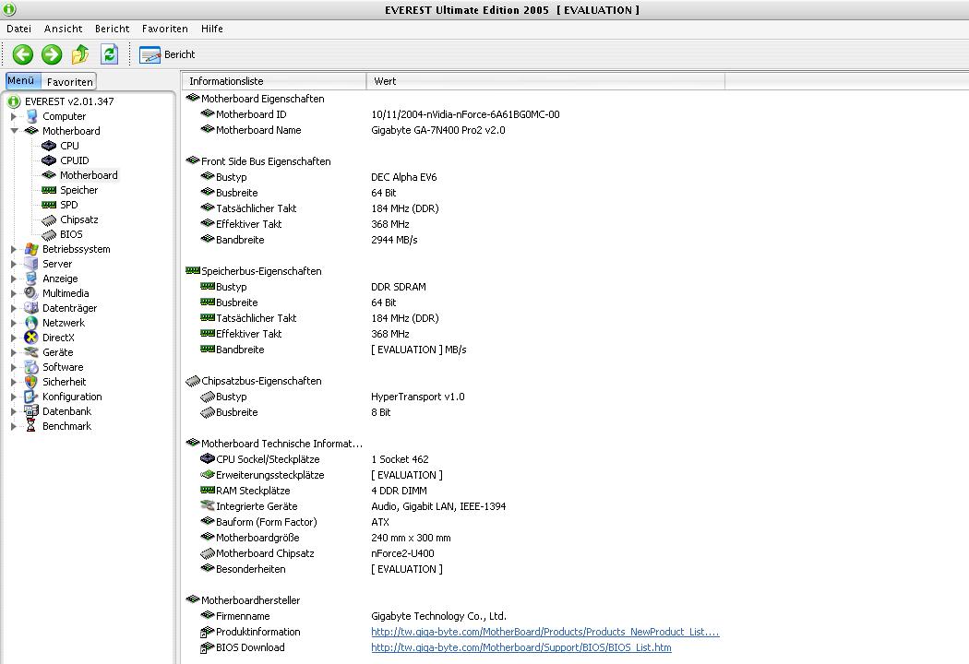Open the Bericht menu in the menu bar

point(112,29)
